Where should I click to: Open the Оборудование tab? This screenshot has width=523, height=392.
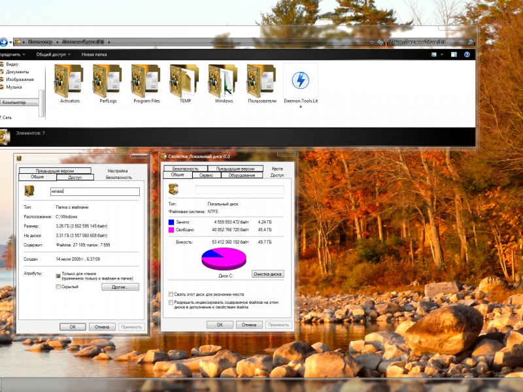pyautogui.click(x=241, y=175)
